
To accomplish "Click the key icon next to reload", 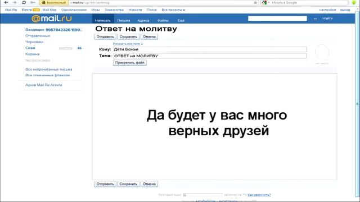I will click(33, 2).
